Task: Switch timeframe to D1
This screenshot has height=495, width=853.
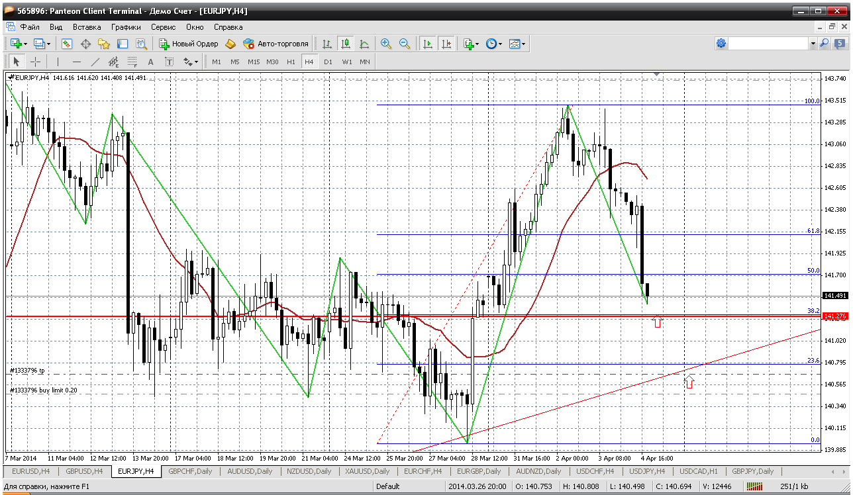Action: click(328, 62)
